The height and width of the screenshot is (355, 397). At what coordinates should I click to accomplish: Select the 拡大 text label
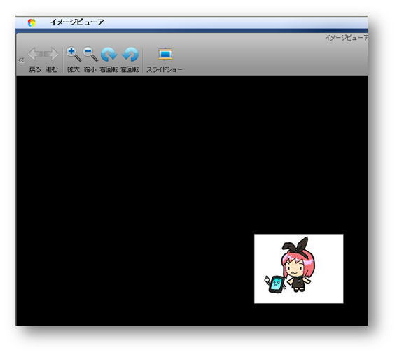[x=74, y=69]
